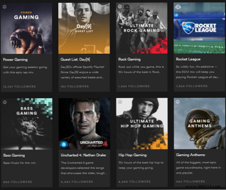226x190 pixels.
Task: Click the Hip Hop Gaming title link
Action: click(132, 155)
